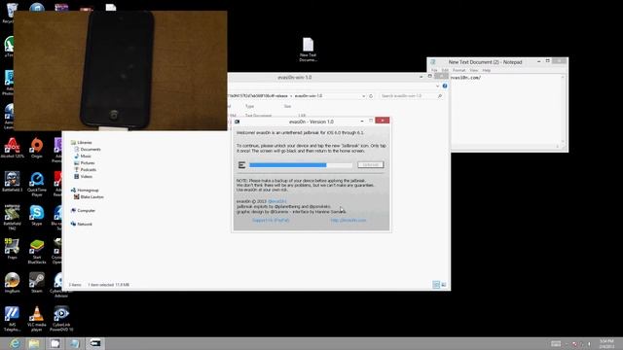Click the Jailbreak button in evasi0n

(370, 164)
